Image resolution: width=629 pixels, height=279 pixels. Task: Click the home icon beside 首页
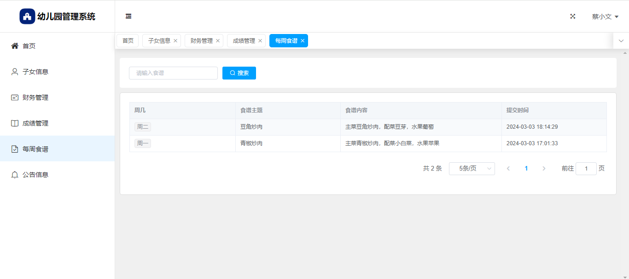coord(15,46)
